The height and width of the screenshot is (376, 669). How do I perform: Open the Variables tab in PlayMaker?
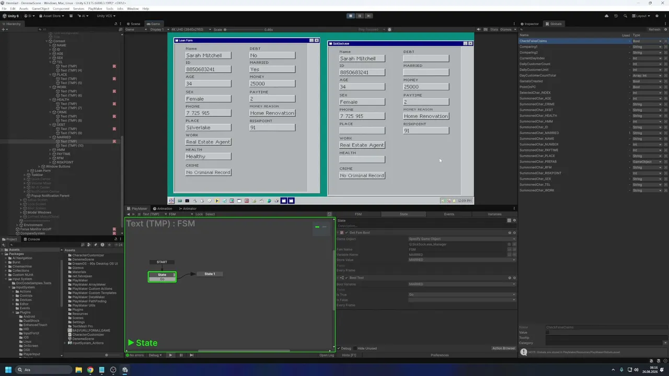click(494, 214)
